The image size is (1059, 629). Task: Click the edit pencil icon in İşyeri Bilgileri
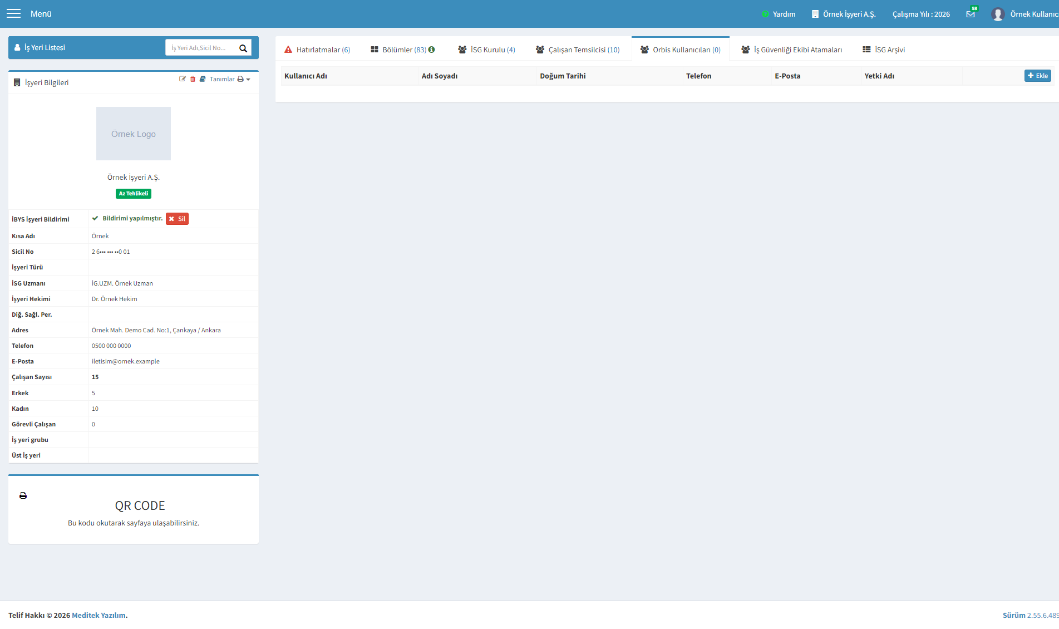[x=182, y=79]
